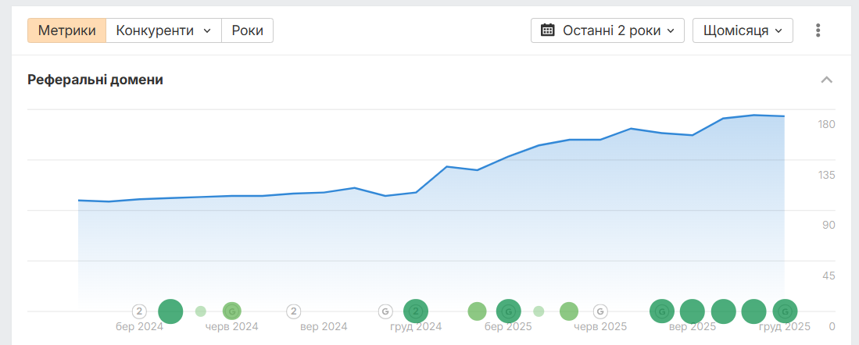This screenshot has width=859, height=345.
Task: Click the 45 y-axis label
Action: pos(828,276)
